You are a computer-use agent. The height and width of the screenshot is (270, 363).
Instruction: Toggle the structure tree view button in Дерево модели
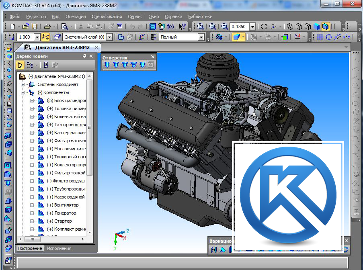click(20, 65)
